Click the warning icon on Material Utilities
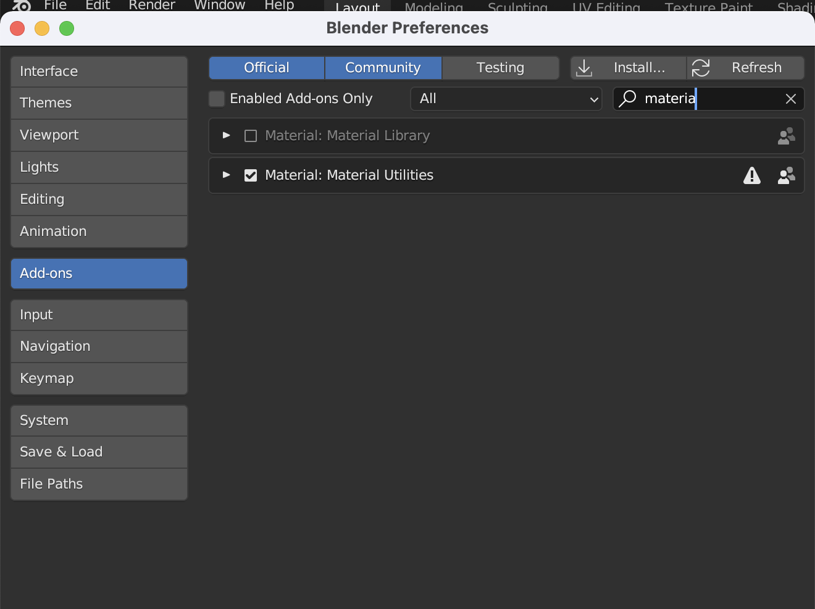The image size is (815, 609). [752, 175]
